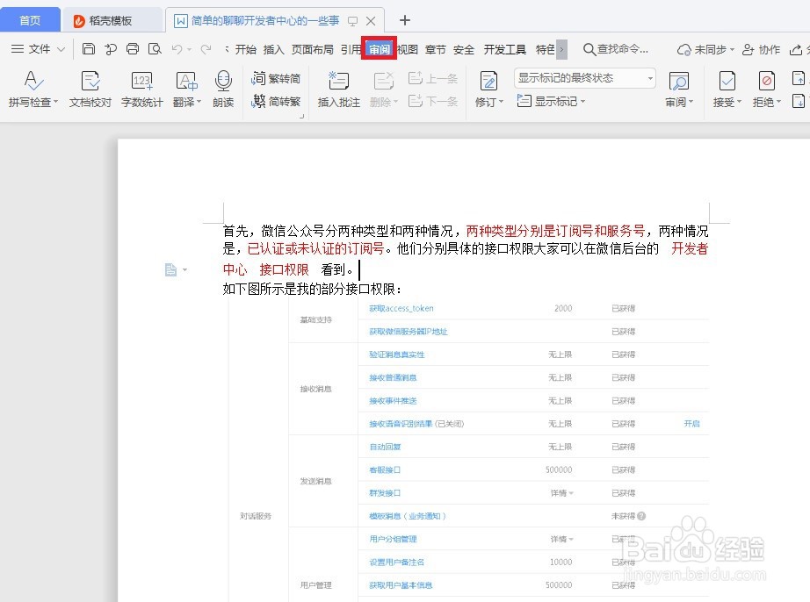The image size is (810, 602).
Task: Insert a comment with 插入批注
Action: coord(337,88)
